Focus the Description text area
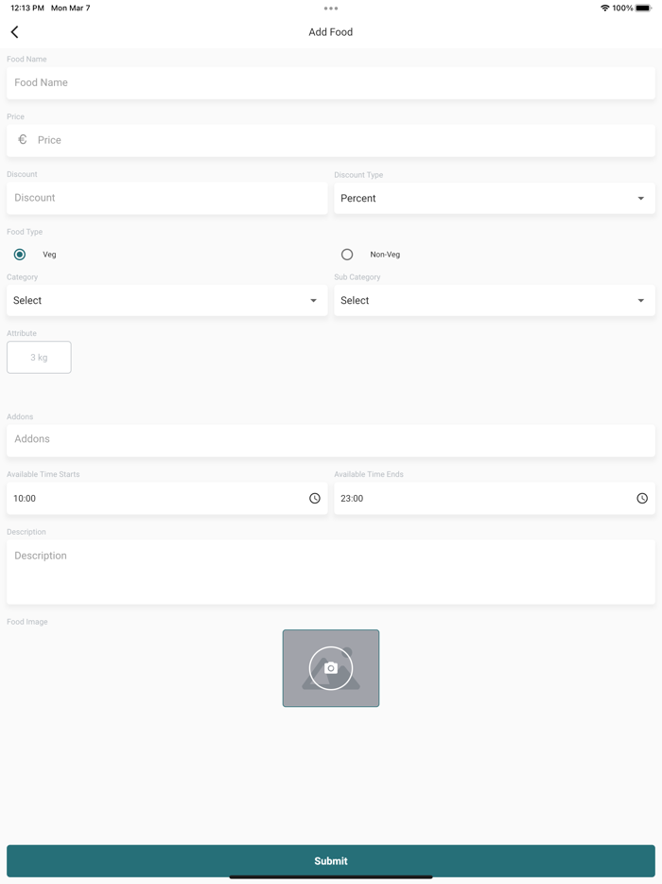662x884 pixels. (331, 573)
